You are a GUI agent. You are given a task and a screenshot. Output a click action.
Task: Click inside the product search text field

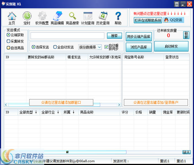(67, 36)
